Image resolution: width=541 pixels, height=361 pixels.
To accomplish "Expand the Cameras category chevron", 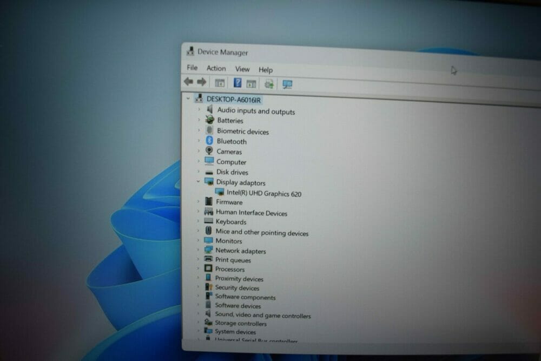I will 199,151.
